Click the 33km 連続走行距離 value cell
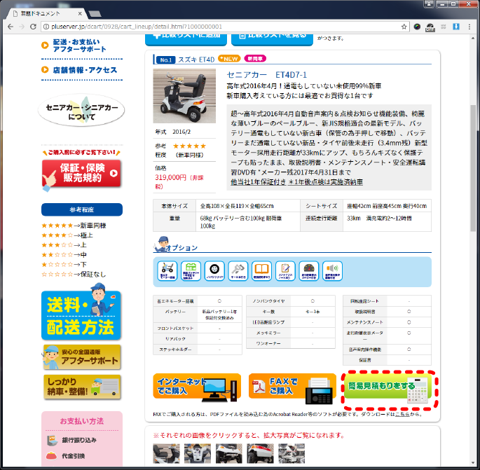This screenshot has height=470, width=480. point(387,221)
